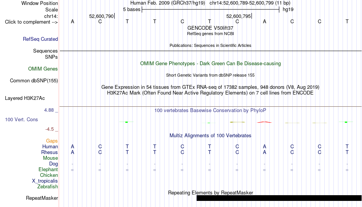Open Common dbSNP(155) track label
Screen dimensions: 362x207
pyautogui.click(x=34, y=81)
